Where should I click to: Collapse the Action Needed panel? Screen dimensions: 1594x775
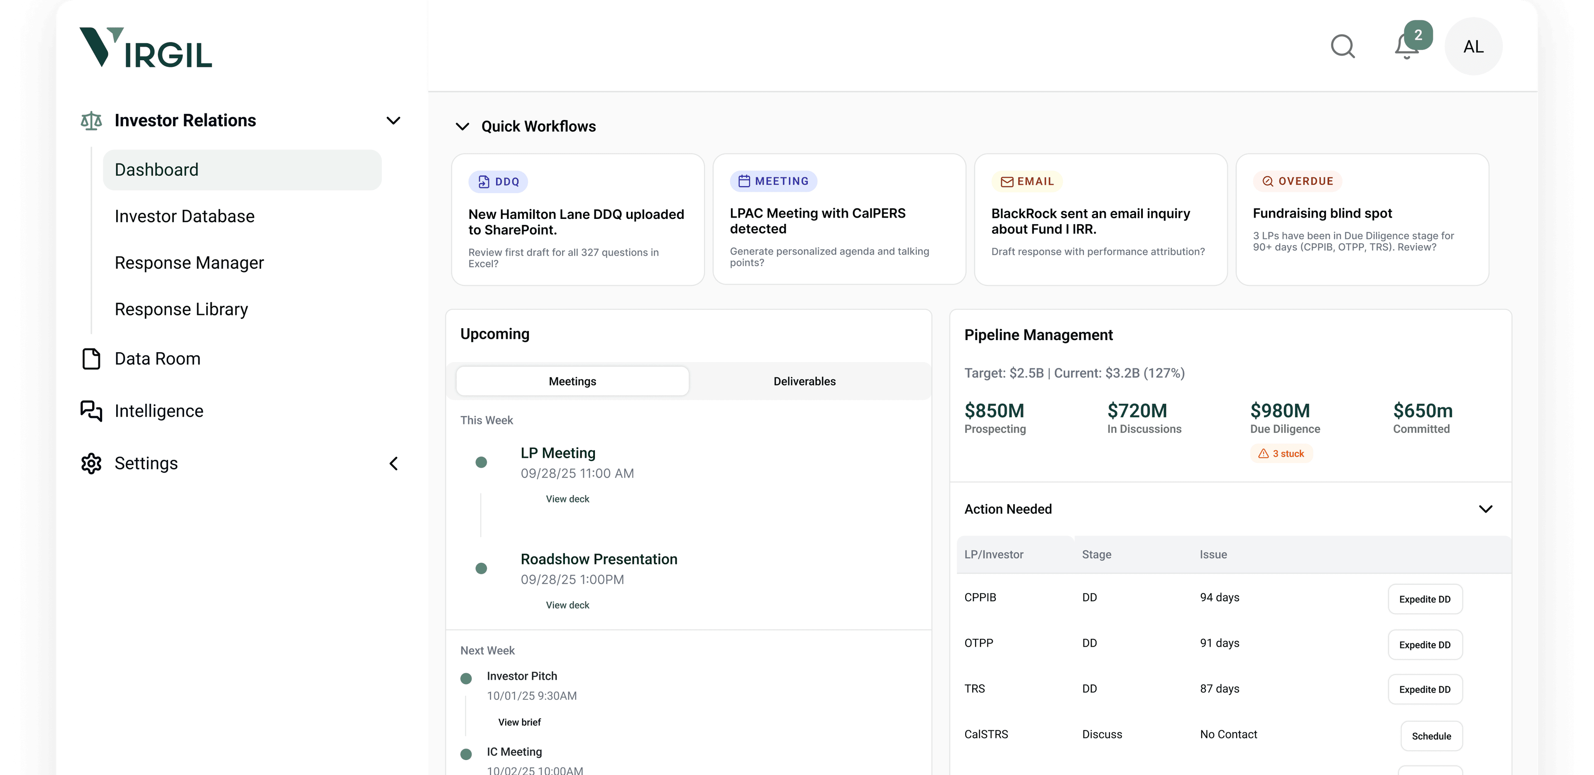(x=1486, y=509)
